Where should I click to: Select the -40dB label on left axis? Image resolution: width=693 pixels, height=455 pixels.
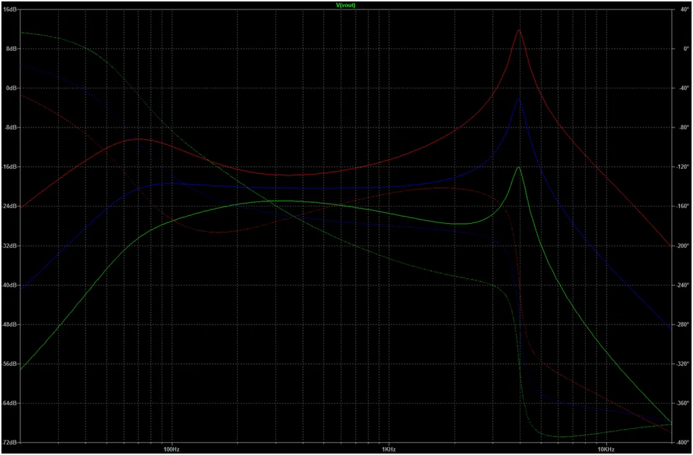pos(11,285)
